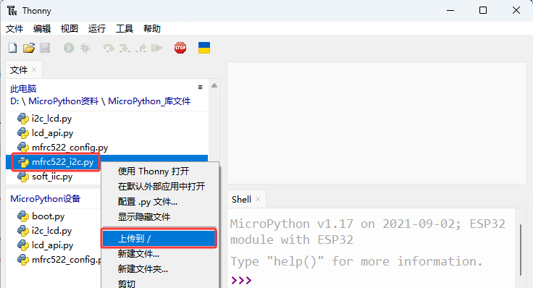Choose 在默认外部应用中打开 menu entry
The width and height of the screenshot is (533, 288).
click(x=160, y=187)
